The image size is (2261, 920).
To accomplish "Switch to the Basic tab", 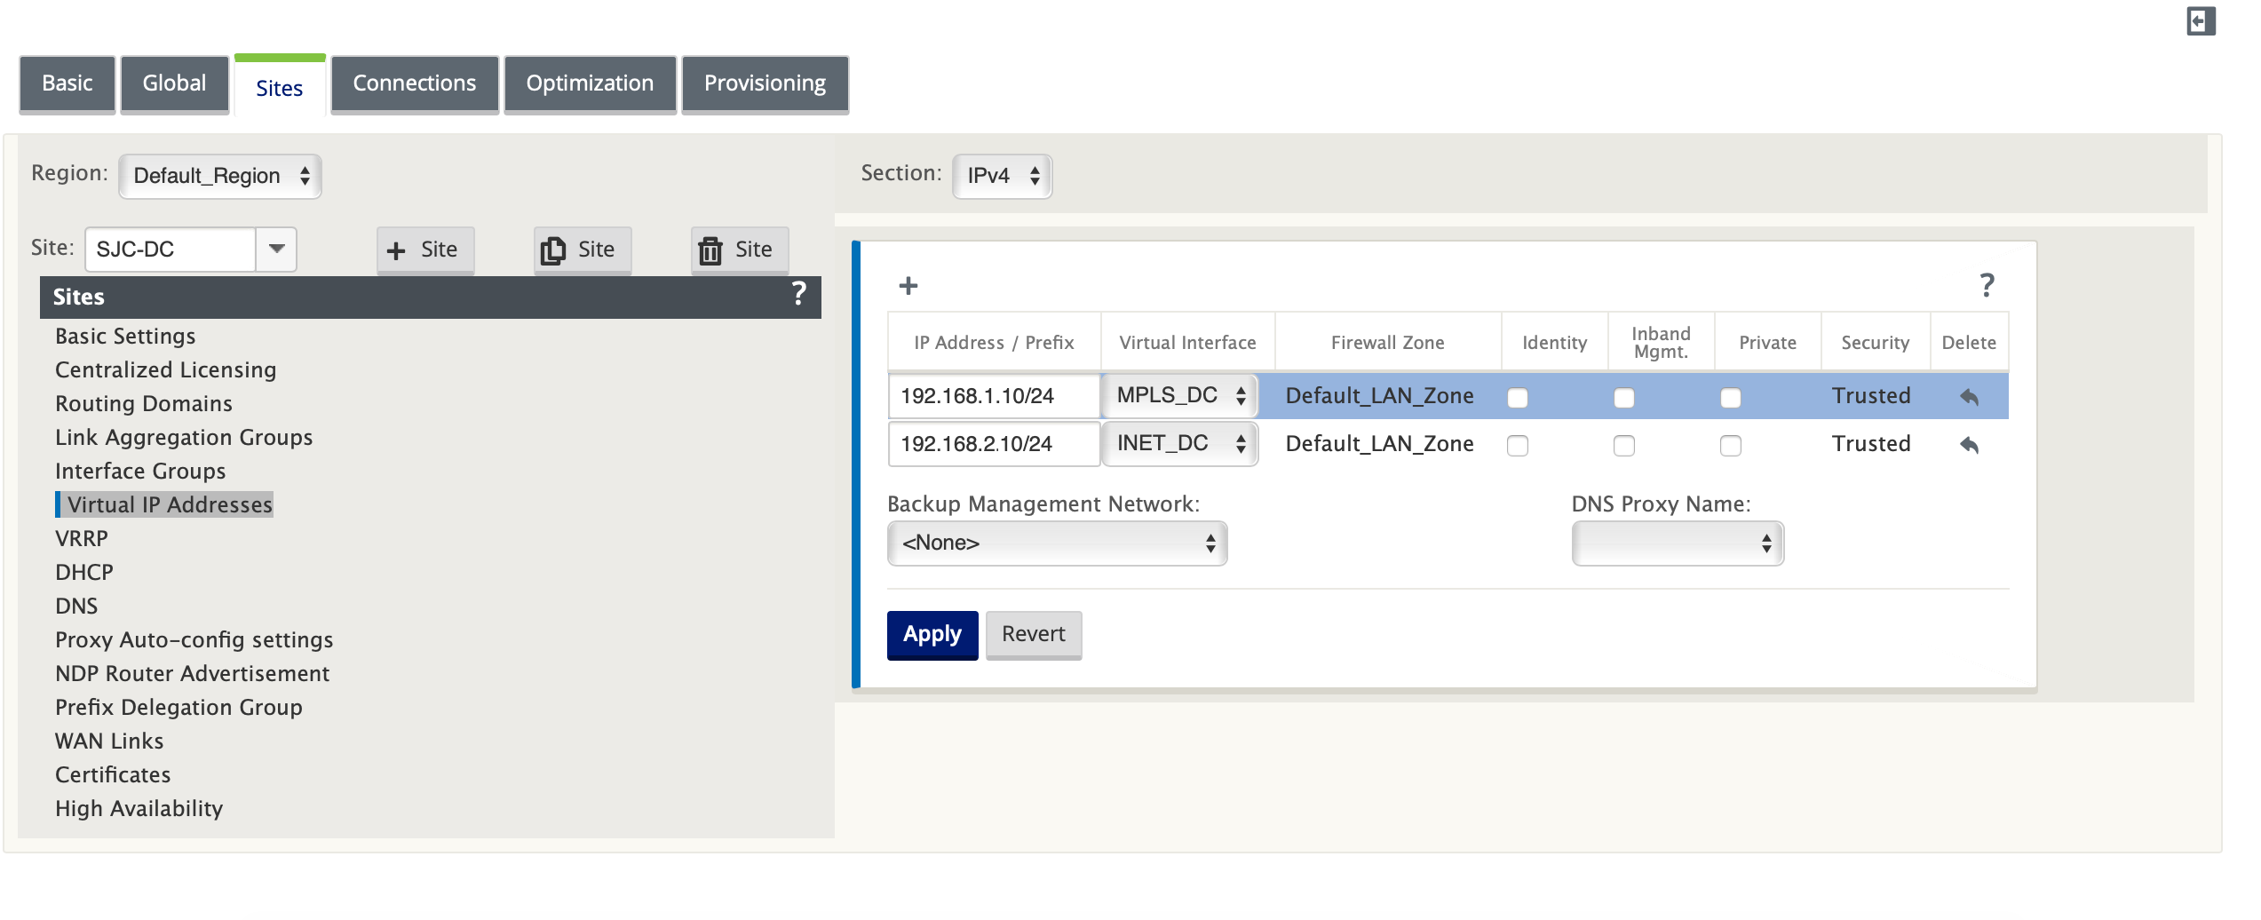I will (x=67, y=84).
